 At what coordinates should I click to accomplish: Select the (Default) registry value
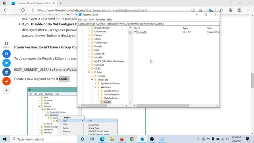pos(141,32)
